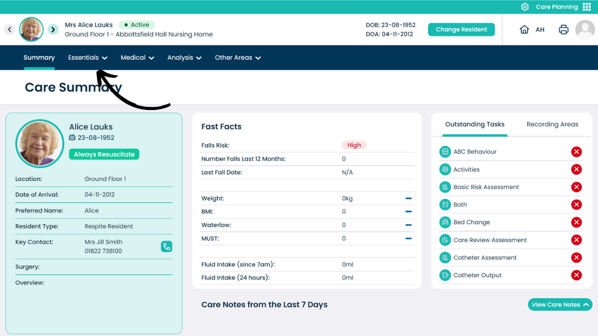Click Ground Floor 1 location value
This screenshot has width=598, height=336.
(105, 179)
